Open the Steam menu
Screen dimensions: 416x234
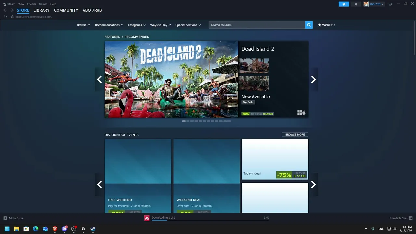click(11, 4)
